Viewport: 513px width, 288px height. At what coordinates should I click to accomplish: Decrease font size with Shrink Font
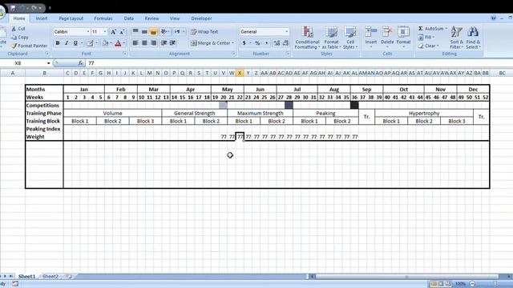pyautogui.click(x=122, y=32)
